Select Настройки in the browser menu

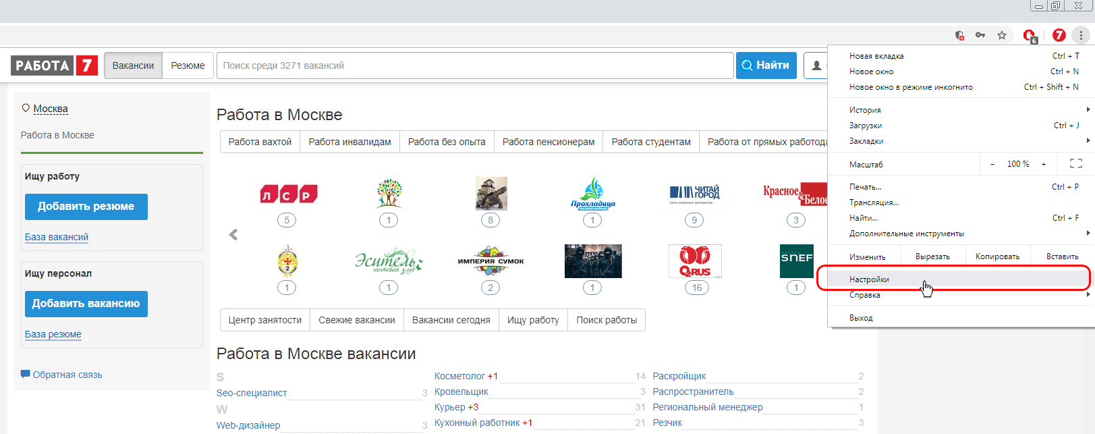pyautogui.click(x=869, y=279)
